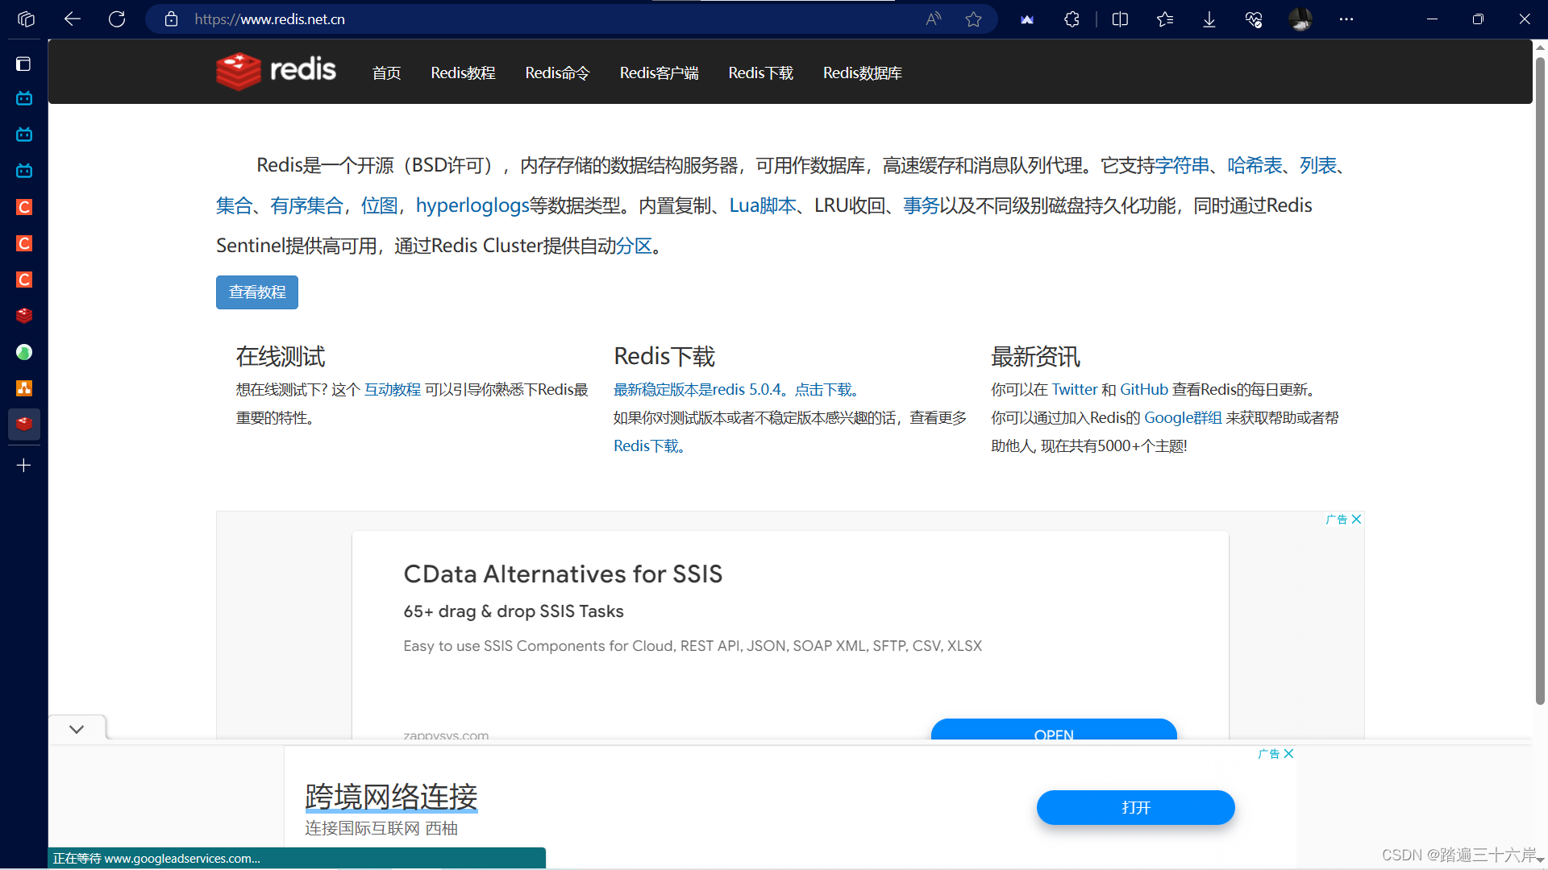Click the blue crown extension icon in toolbar

click(x=1027, y=19)
